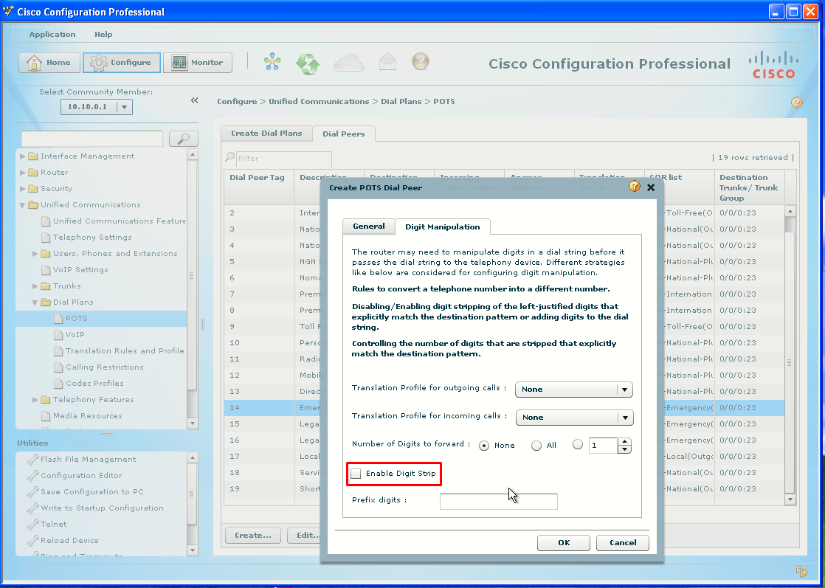
Task: Open the Application menu
Action: point(52,34)
